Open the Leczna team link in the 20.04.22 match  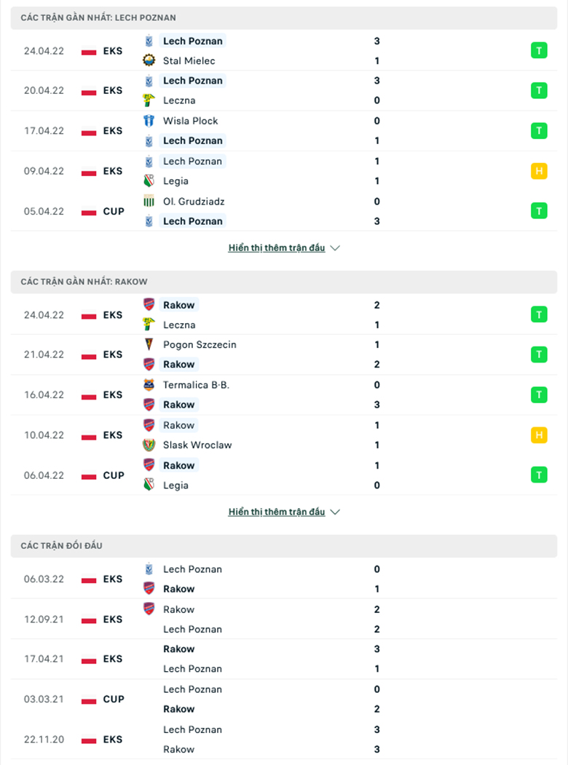point(179,100)
